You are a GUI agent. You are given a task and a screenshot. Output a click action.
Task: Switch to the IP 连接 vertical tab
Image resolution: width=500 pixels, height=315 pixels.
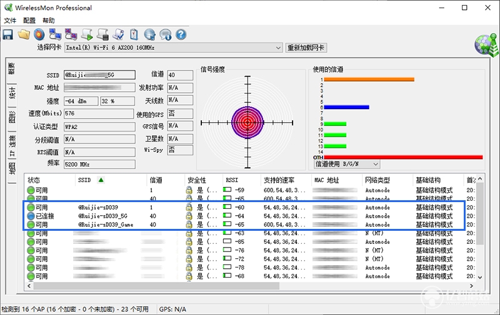(x=12, y=145)
